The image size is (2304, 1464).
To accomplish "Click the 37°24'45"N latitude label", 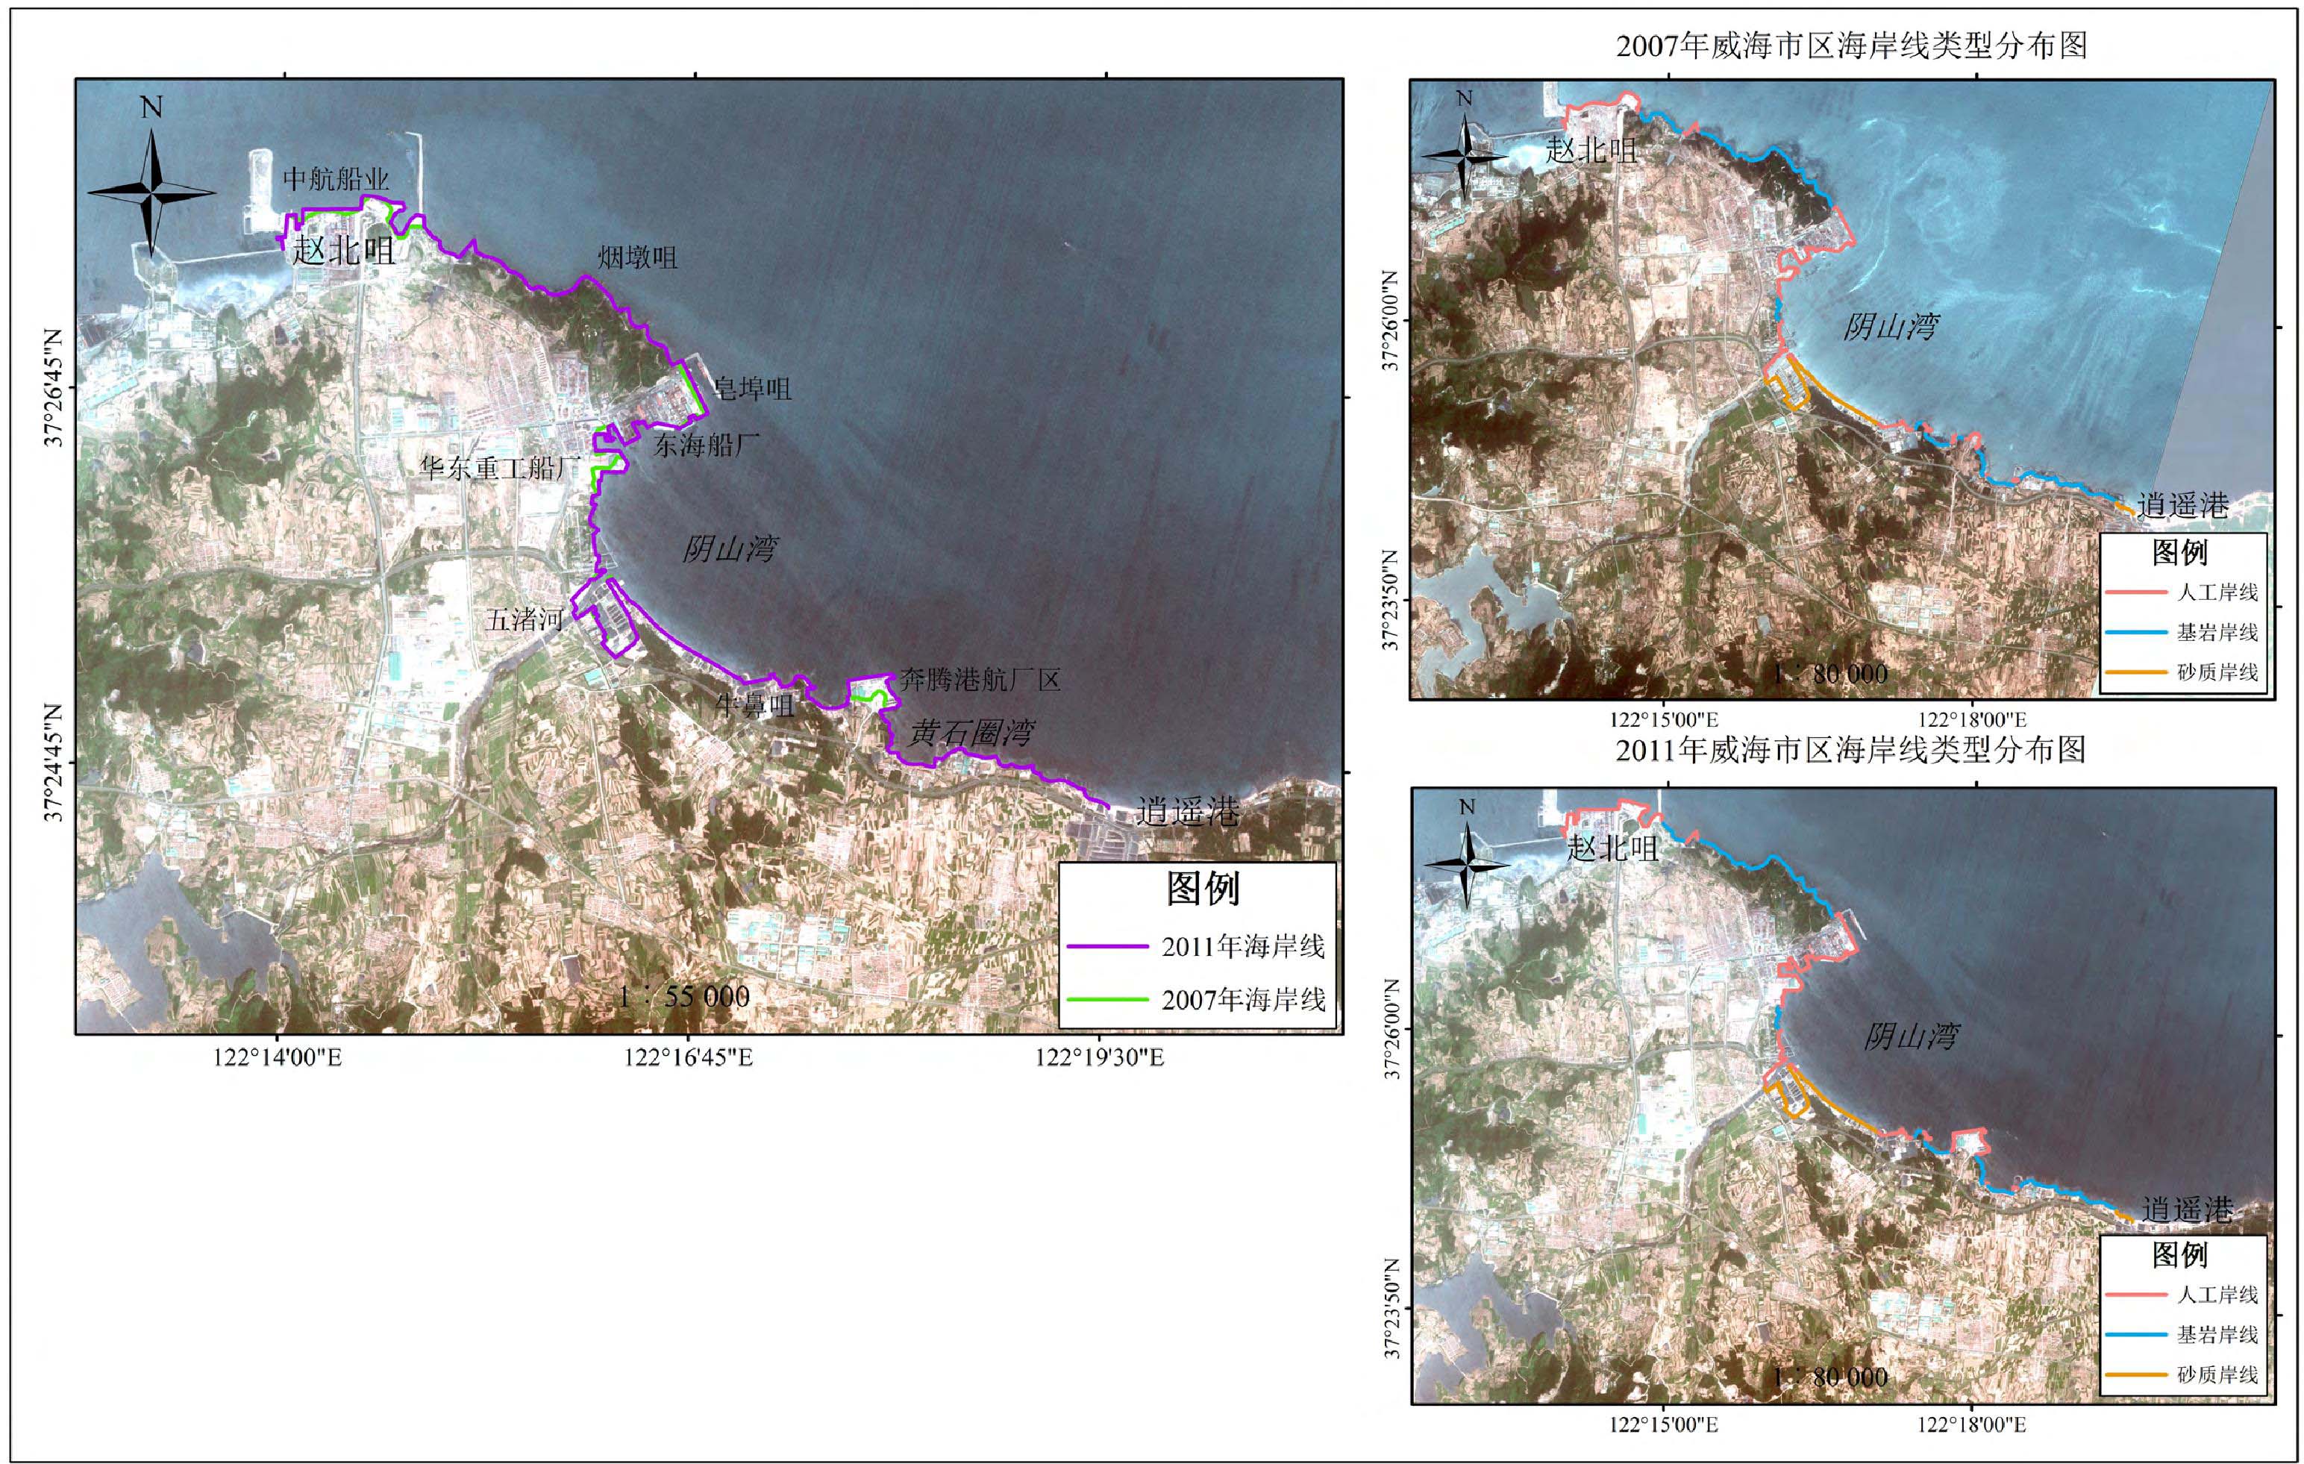I will click(54, 763).
